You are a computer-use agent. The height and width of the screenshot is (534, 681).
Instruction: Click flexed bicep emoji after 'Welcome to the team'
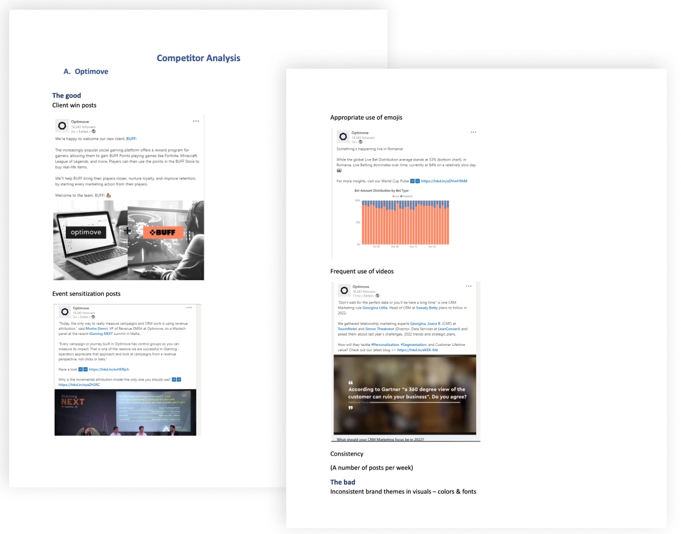coord(109,196)
